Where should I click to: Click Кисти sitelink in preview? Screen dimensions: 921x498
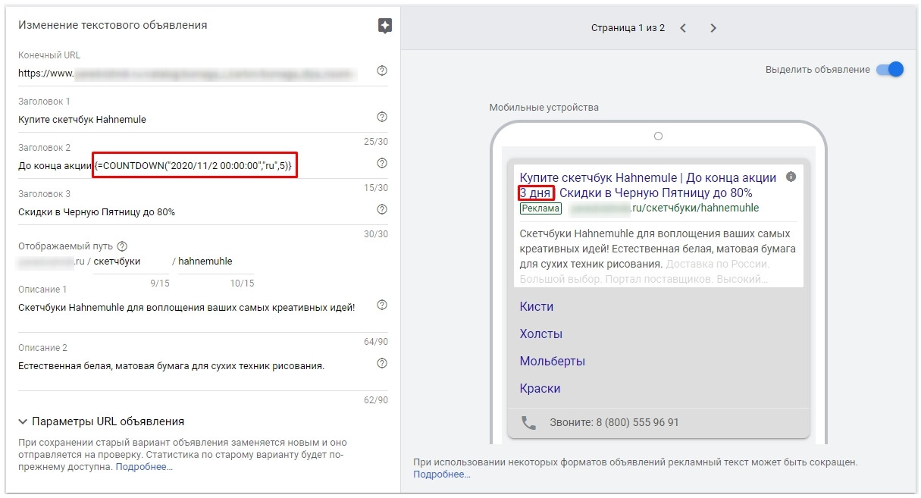(537, 307)
